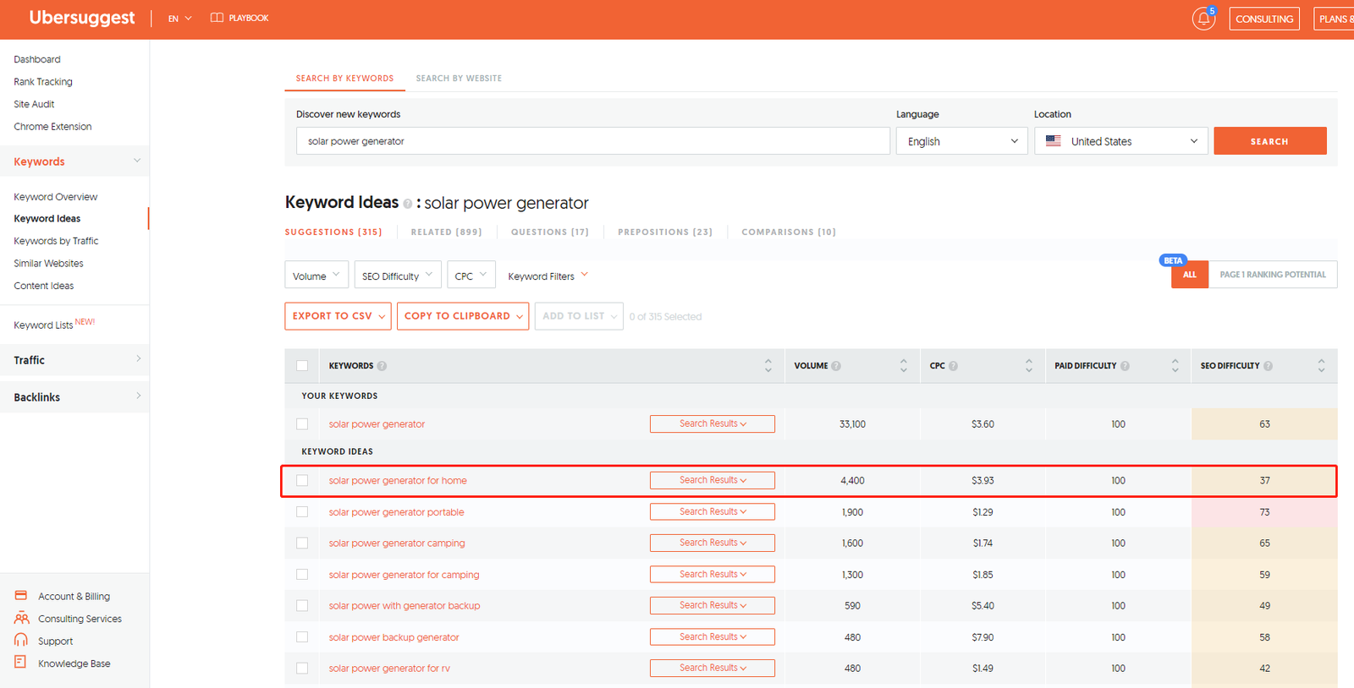Image resolution: width=1354 pixels, height=688 pixels.
Task: Click the Discover new keywords input field
Action: (x=592, y=141)
